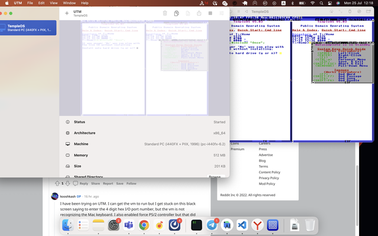Open the disc drives icon in TempleOS window
Screen dimensions: 378x236
coord(359,11)
